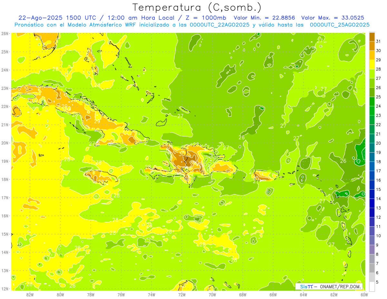
Task: Select the "Valor Max. = 33.0525" readout
Action: 333,17
